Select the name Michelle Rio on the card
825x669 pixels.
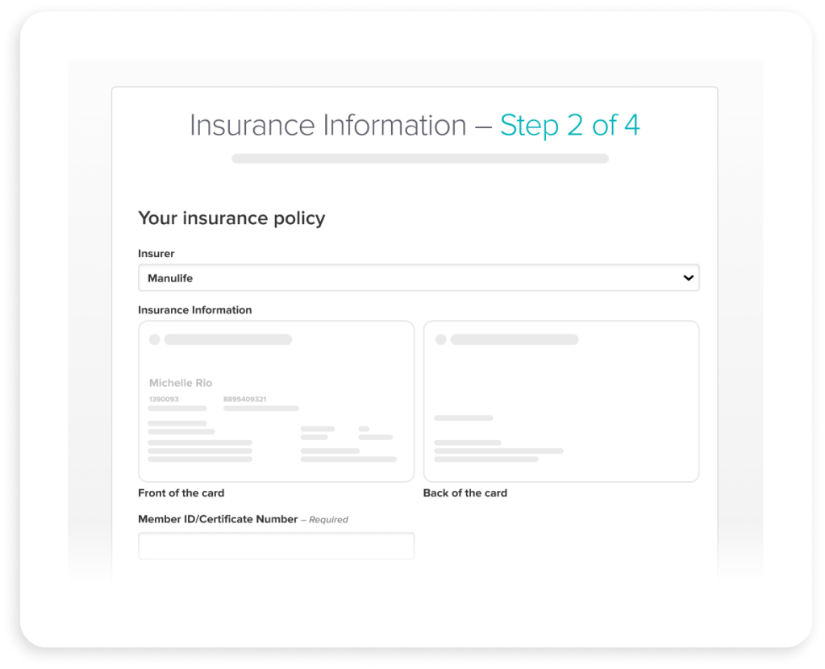(180, 382)
